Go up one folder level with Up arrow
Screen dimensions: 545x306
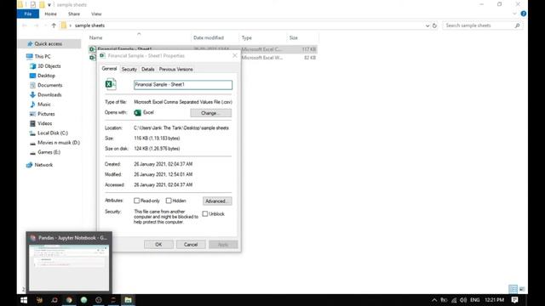[x=54, y=25]
